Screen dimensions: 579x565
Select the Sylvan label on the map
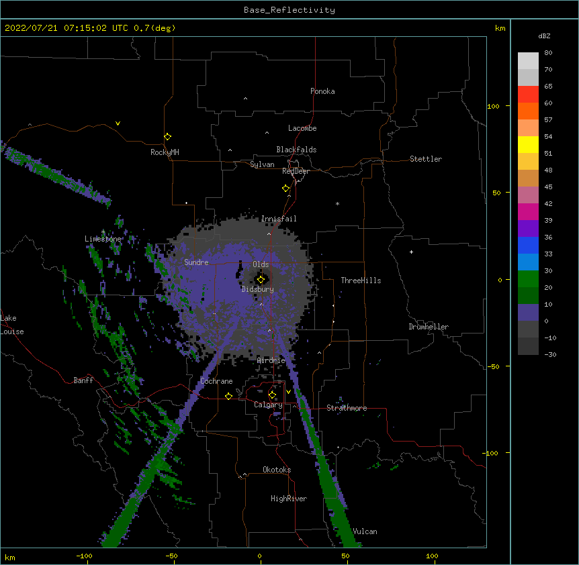coord(262,164)
